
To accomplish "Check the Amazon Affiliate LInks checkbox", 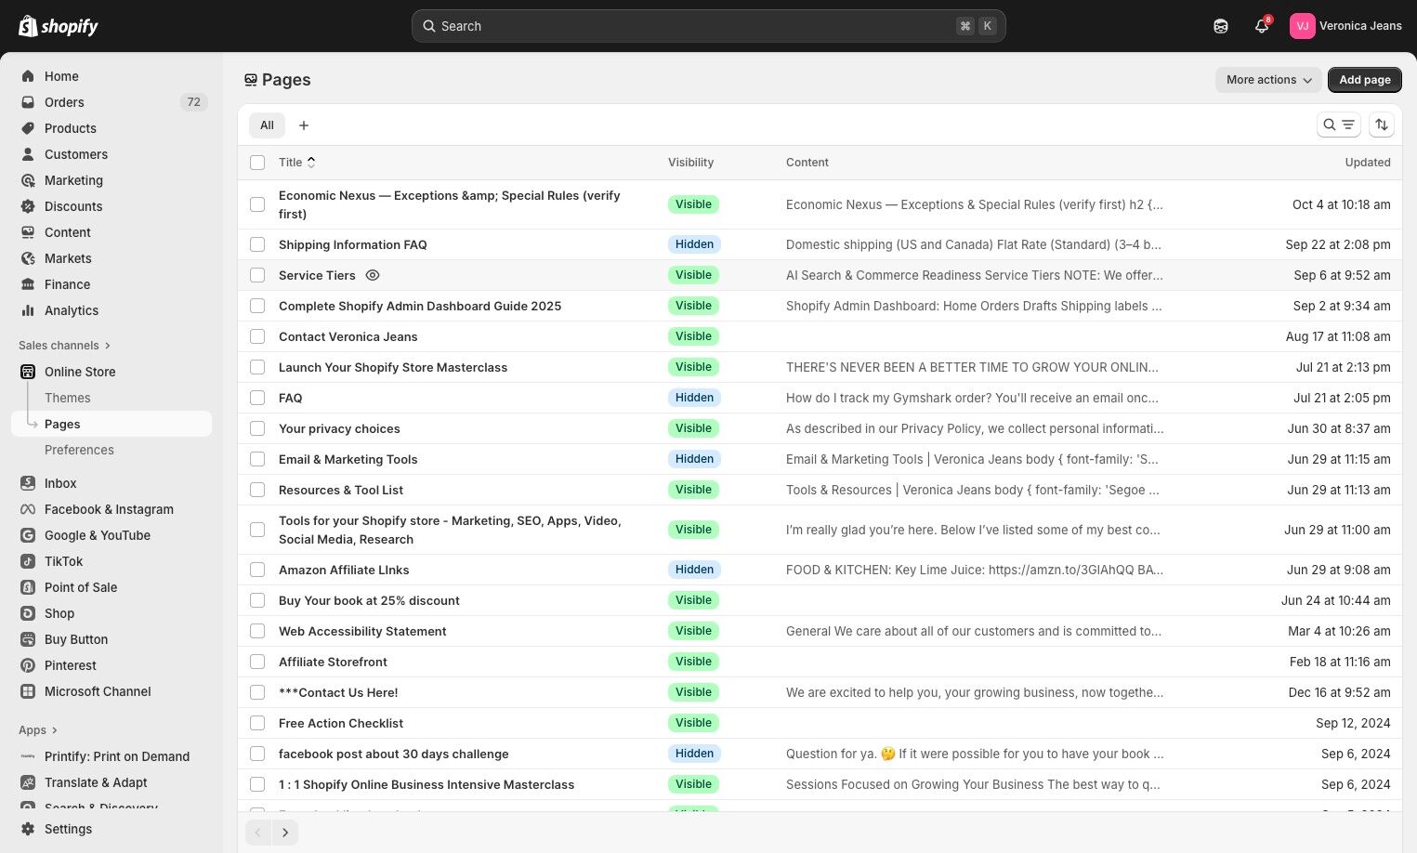I will (257, 570).
